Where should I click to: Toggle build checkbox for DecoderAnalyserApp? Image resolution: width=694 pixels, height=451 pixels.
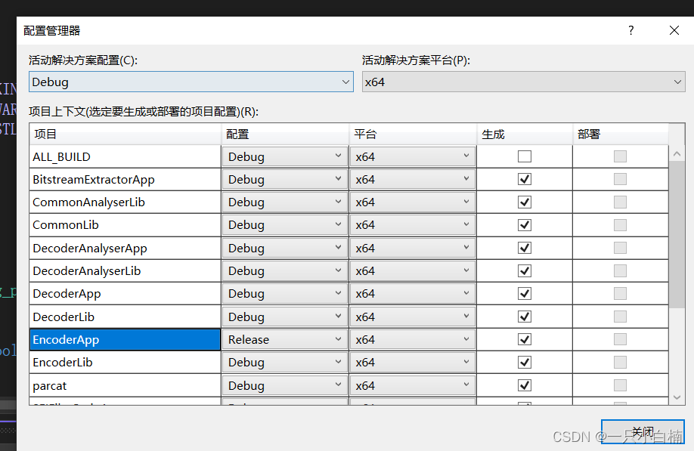tap(525, 248)
